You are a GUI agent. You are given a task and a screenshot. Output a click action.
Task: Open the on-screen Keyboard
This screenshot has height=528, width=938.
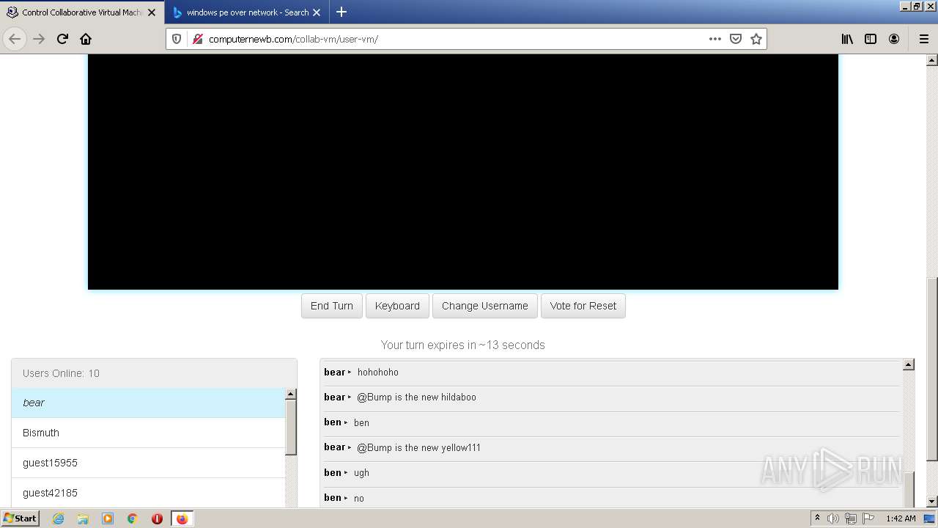pyautogui.click(x=397, y=306)
